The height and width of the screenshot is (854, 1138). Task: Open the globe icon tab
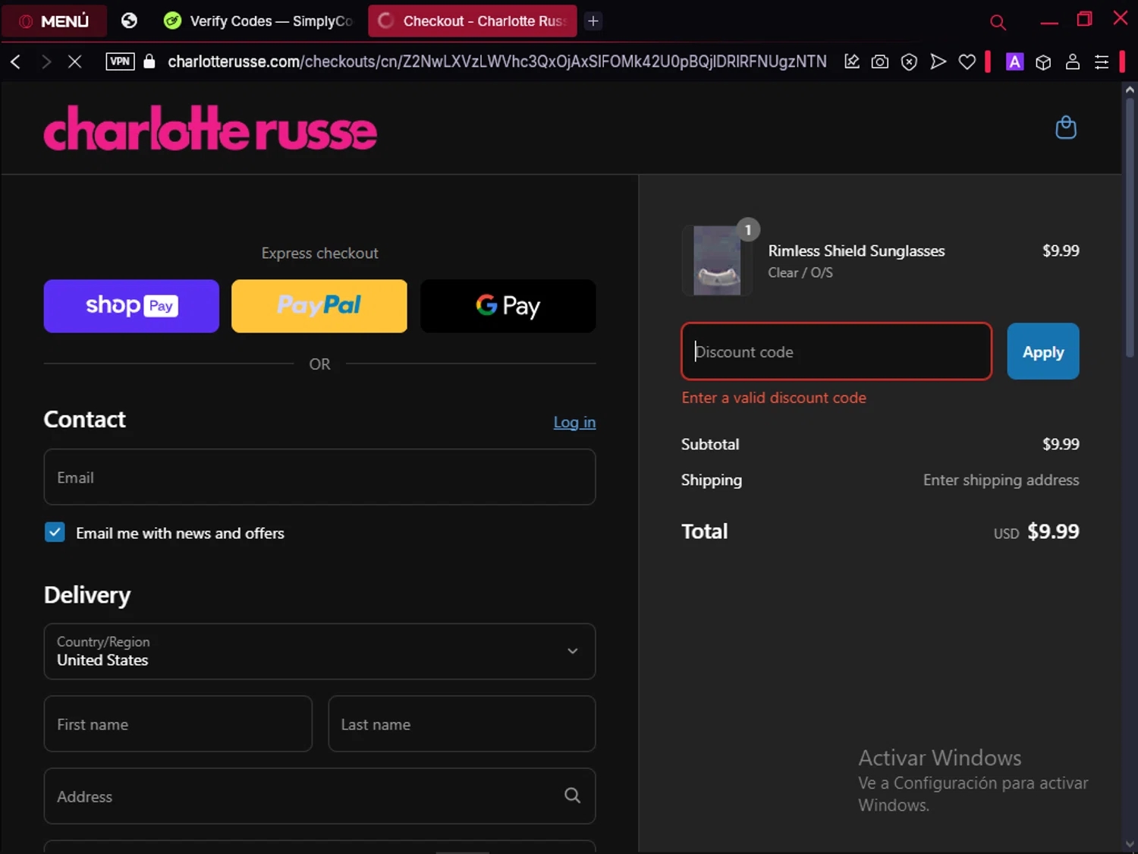(x=129, y=20)
